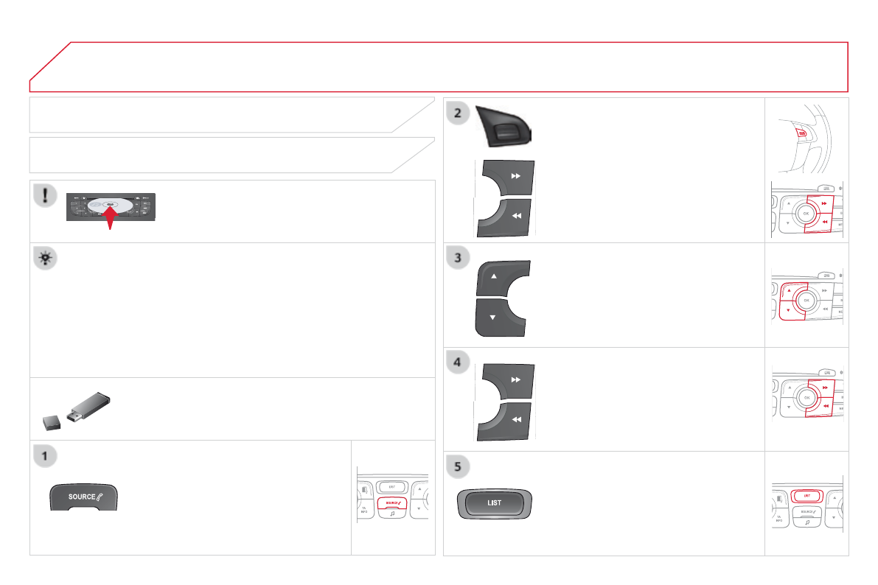Screen dimensions: 878x585
Task: Open the highlighted LIST button location thumbnail
Action: pos(806,504)
